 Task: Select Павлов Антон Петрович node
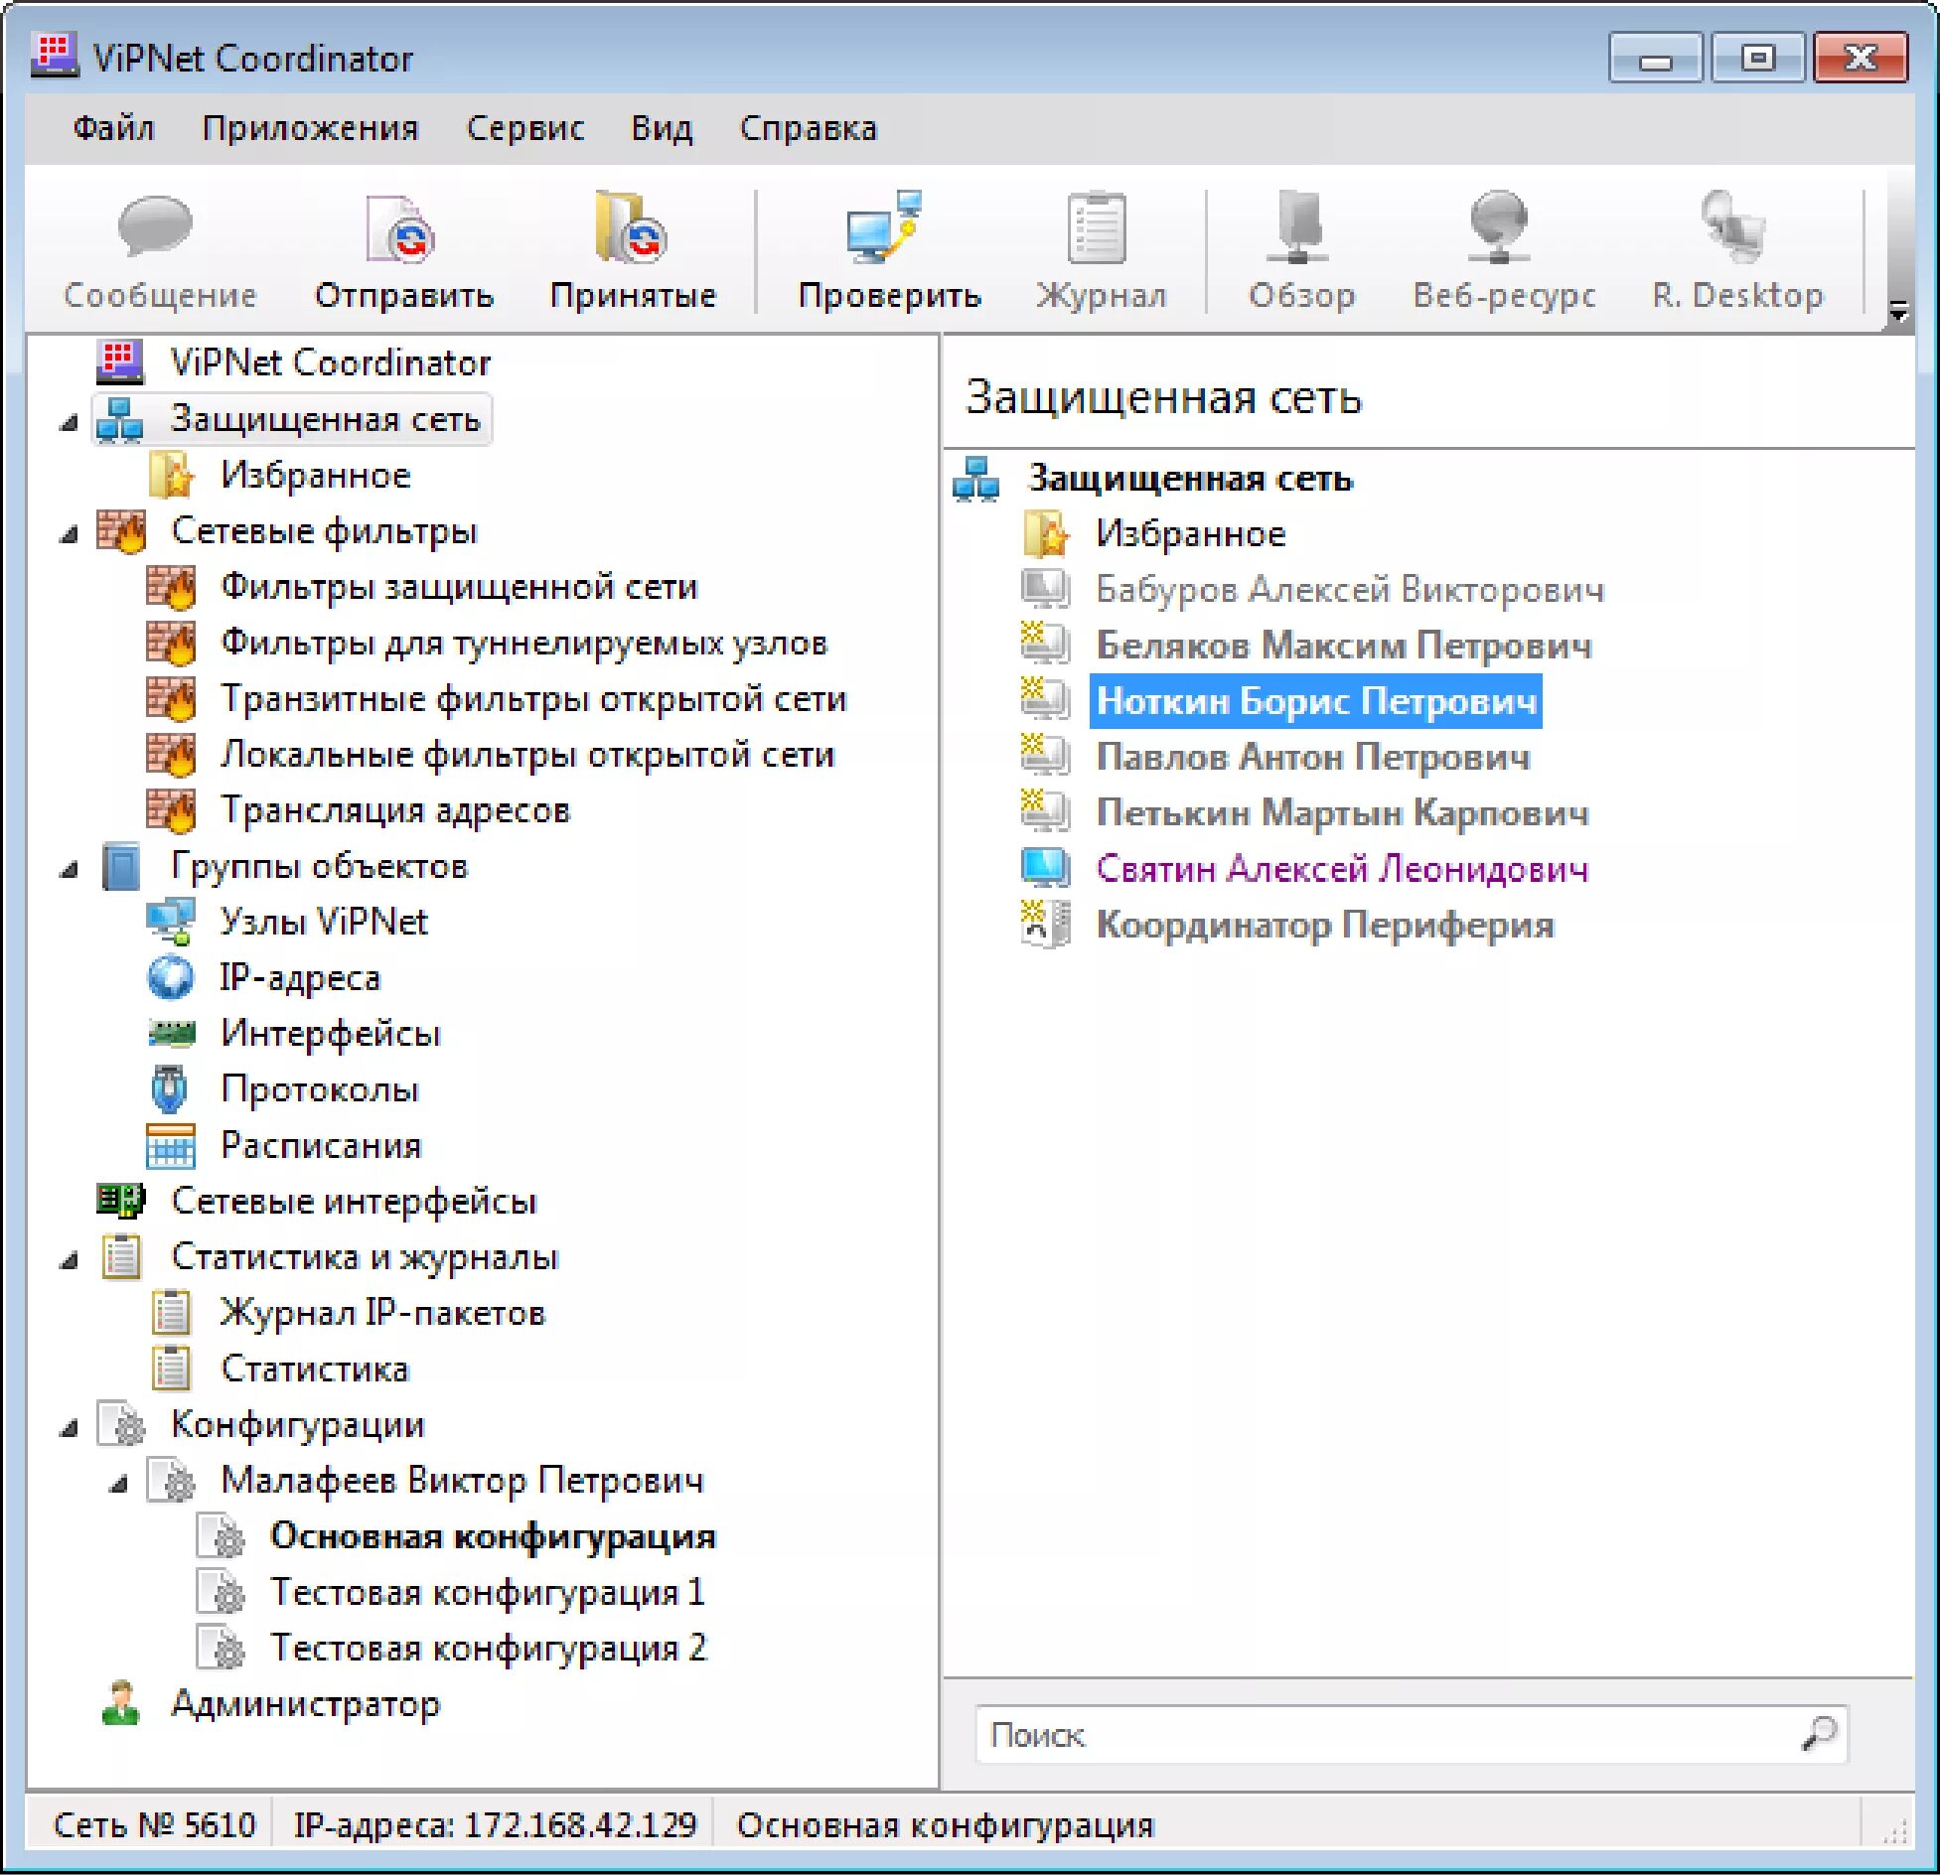click(x=1312, y=757)
